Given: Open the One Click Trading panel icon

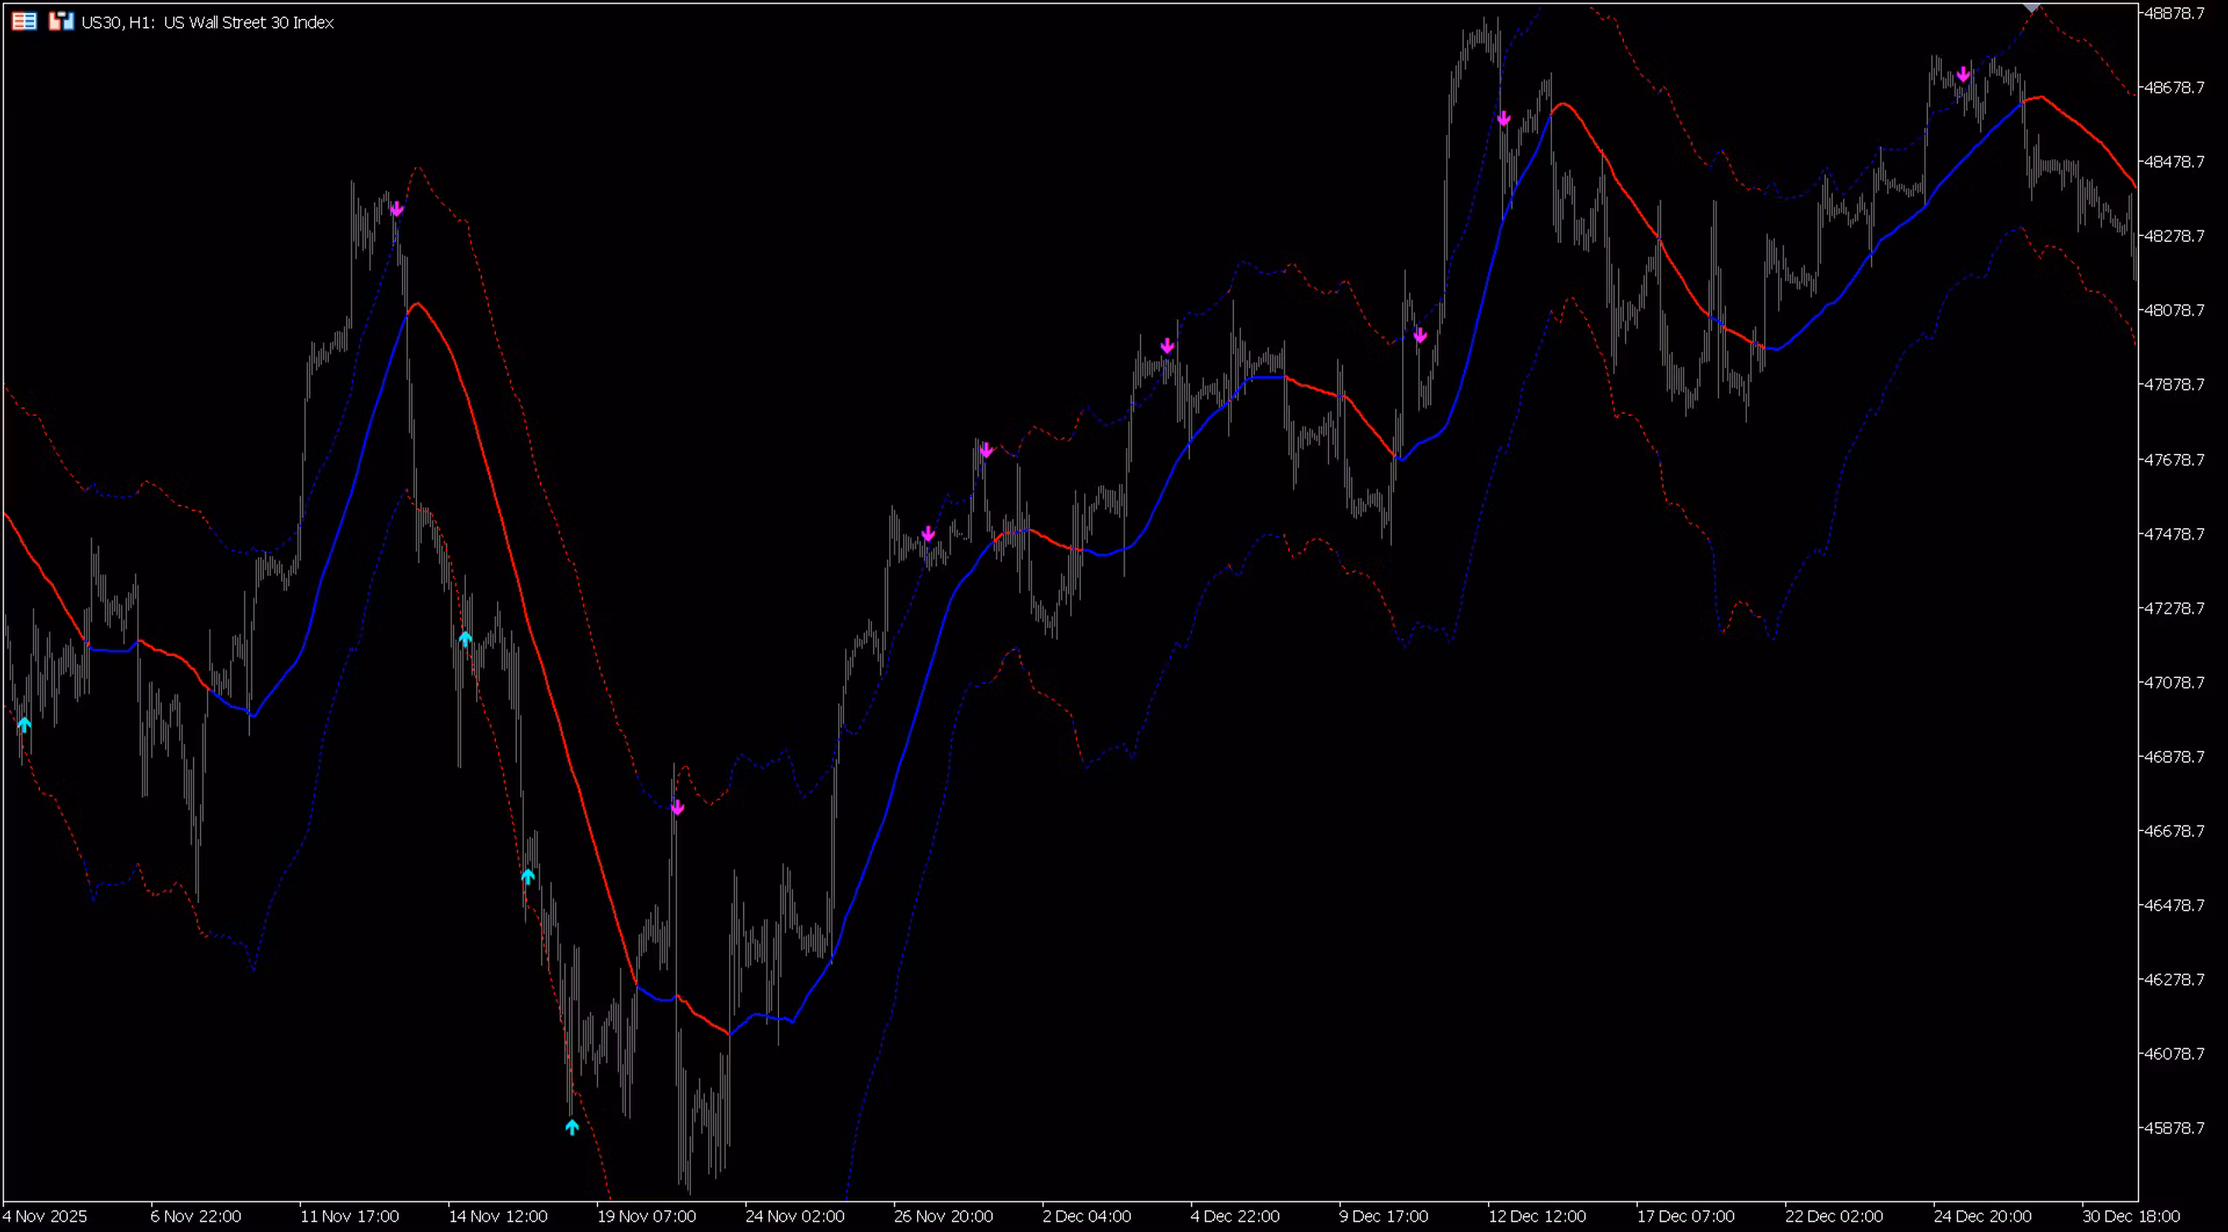Looking at the screenshot, I should coord(24,22).
